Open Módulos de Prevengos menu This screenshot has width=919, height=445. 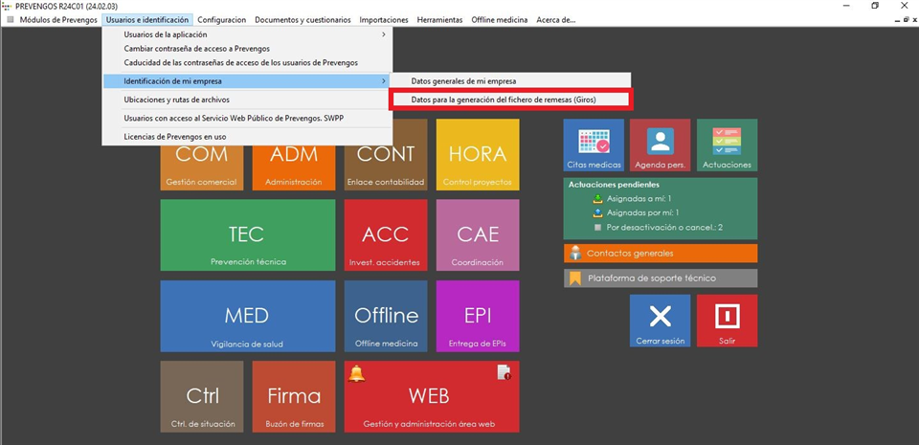point(57,19)
